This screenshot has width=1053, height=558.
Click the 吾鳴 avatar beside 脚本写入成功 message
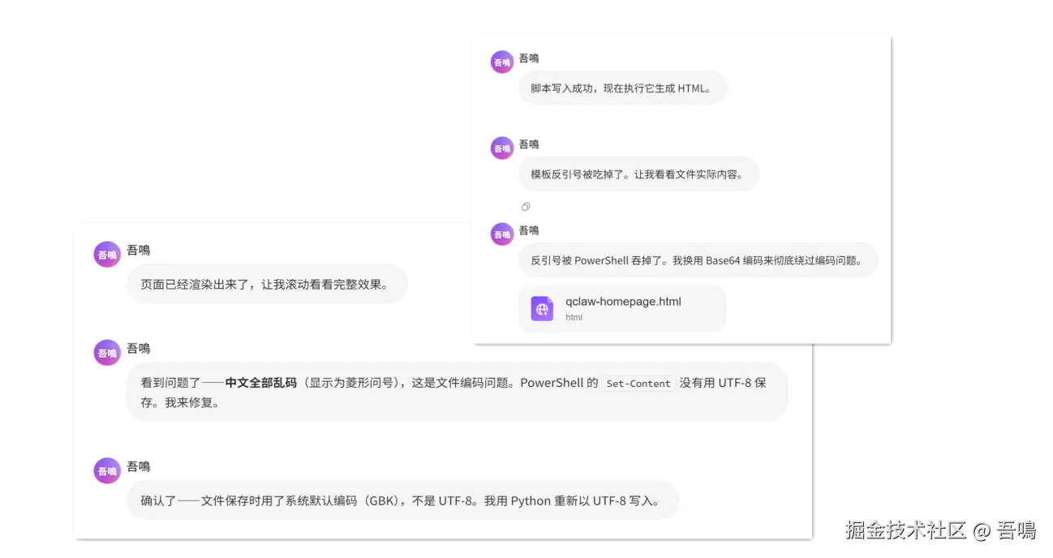click(x=502, y=62)
